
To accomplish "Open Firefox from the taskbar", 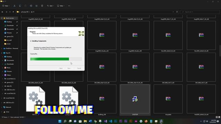I will [x=146, y=121].
